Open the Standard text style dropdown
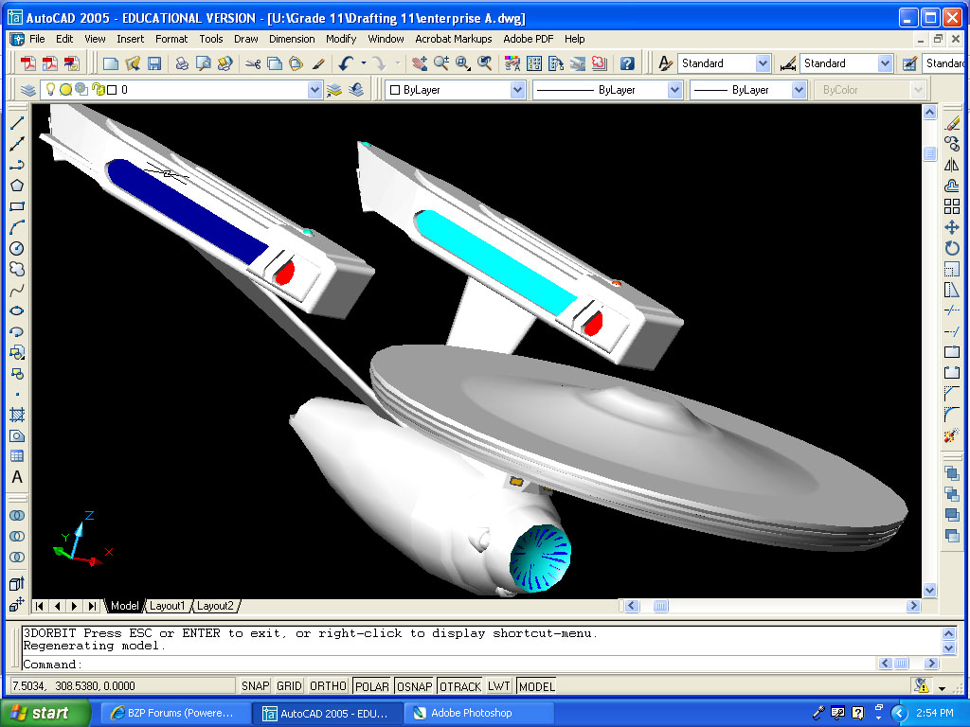 (763, 63)
